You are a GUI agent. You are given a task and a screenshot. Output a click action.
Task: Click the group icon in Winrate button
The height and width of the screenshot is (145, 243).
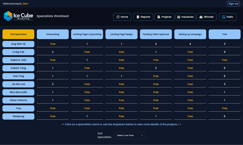click(x=201, y=17)
